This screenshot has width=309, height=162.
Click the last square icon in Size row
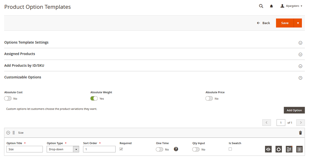[x=299, y=149]
